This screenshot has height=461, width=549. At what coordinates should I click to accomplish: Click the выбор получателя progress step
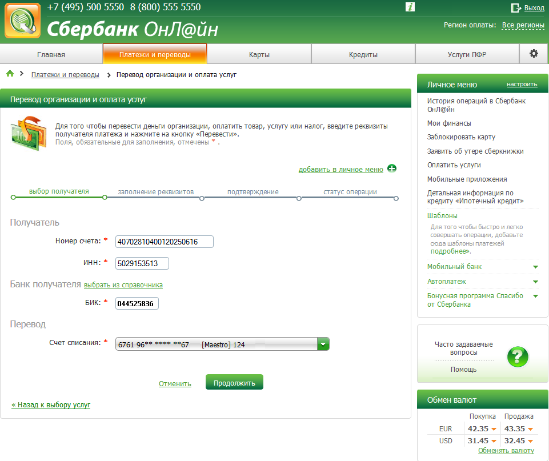pyautogui.click(x=59, y=191)
